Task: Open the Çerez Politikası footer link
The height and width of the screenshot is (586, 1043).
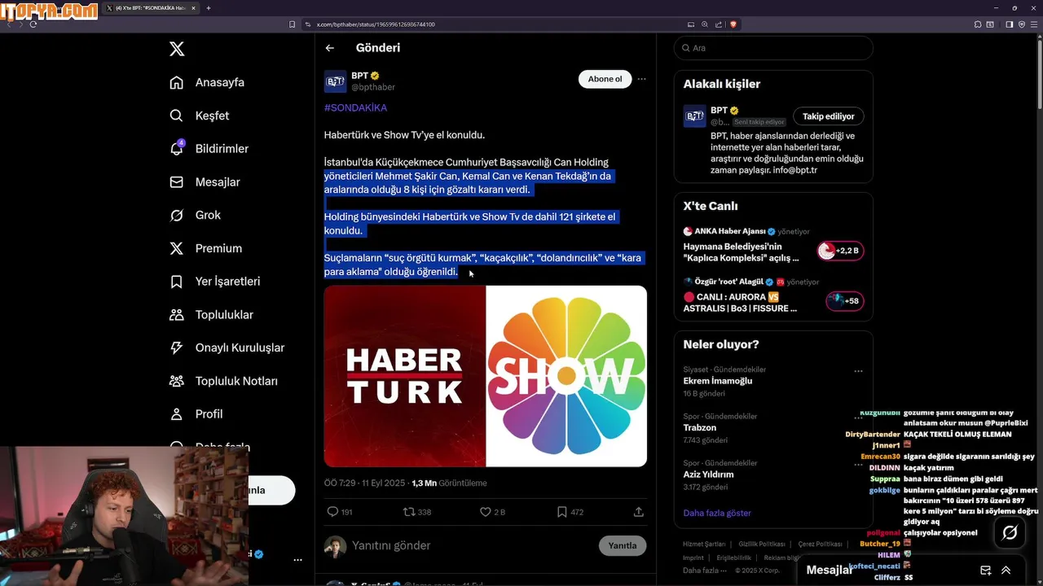Action: (x=821, y=544)
